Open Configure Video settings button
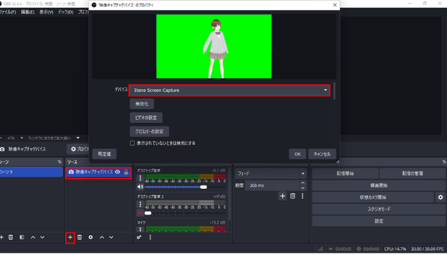The height and width of the screenshot is (255, 447). point(146,117)
